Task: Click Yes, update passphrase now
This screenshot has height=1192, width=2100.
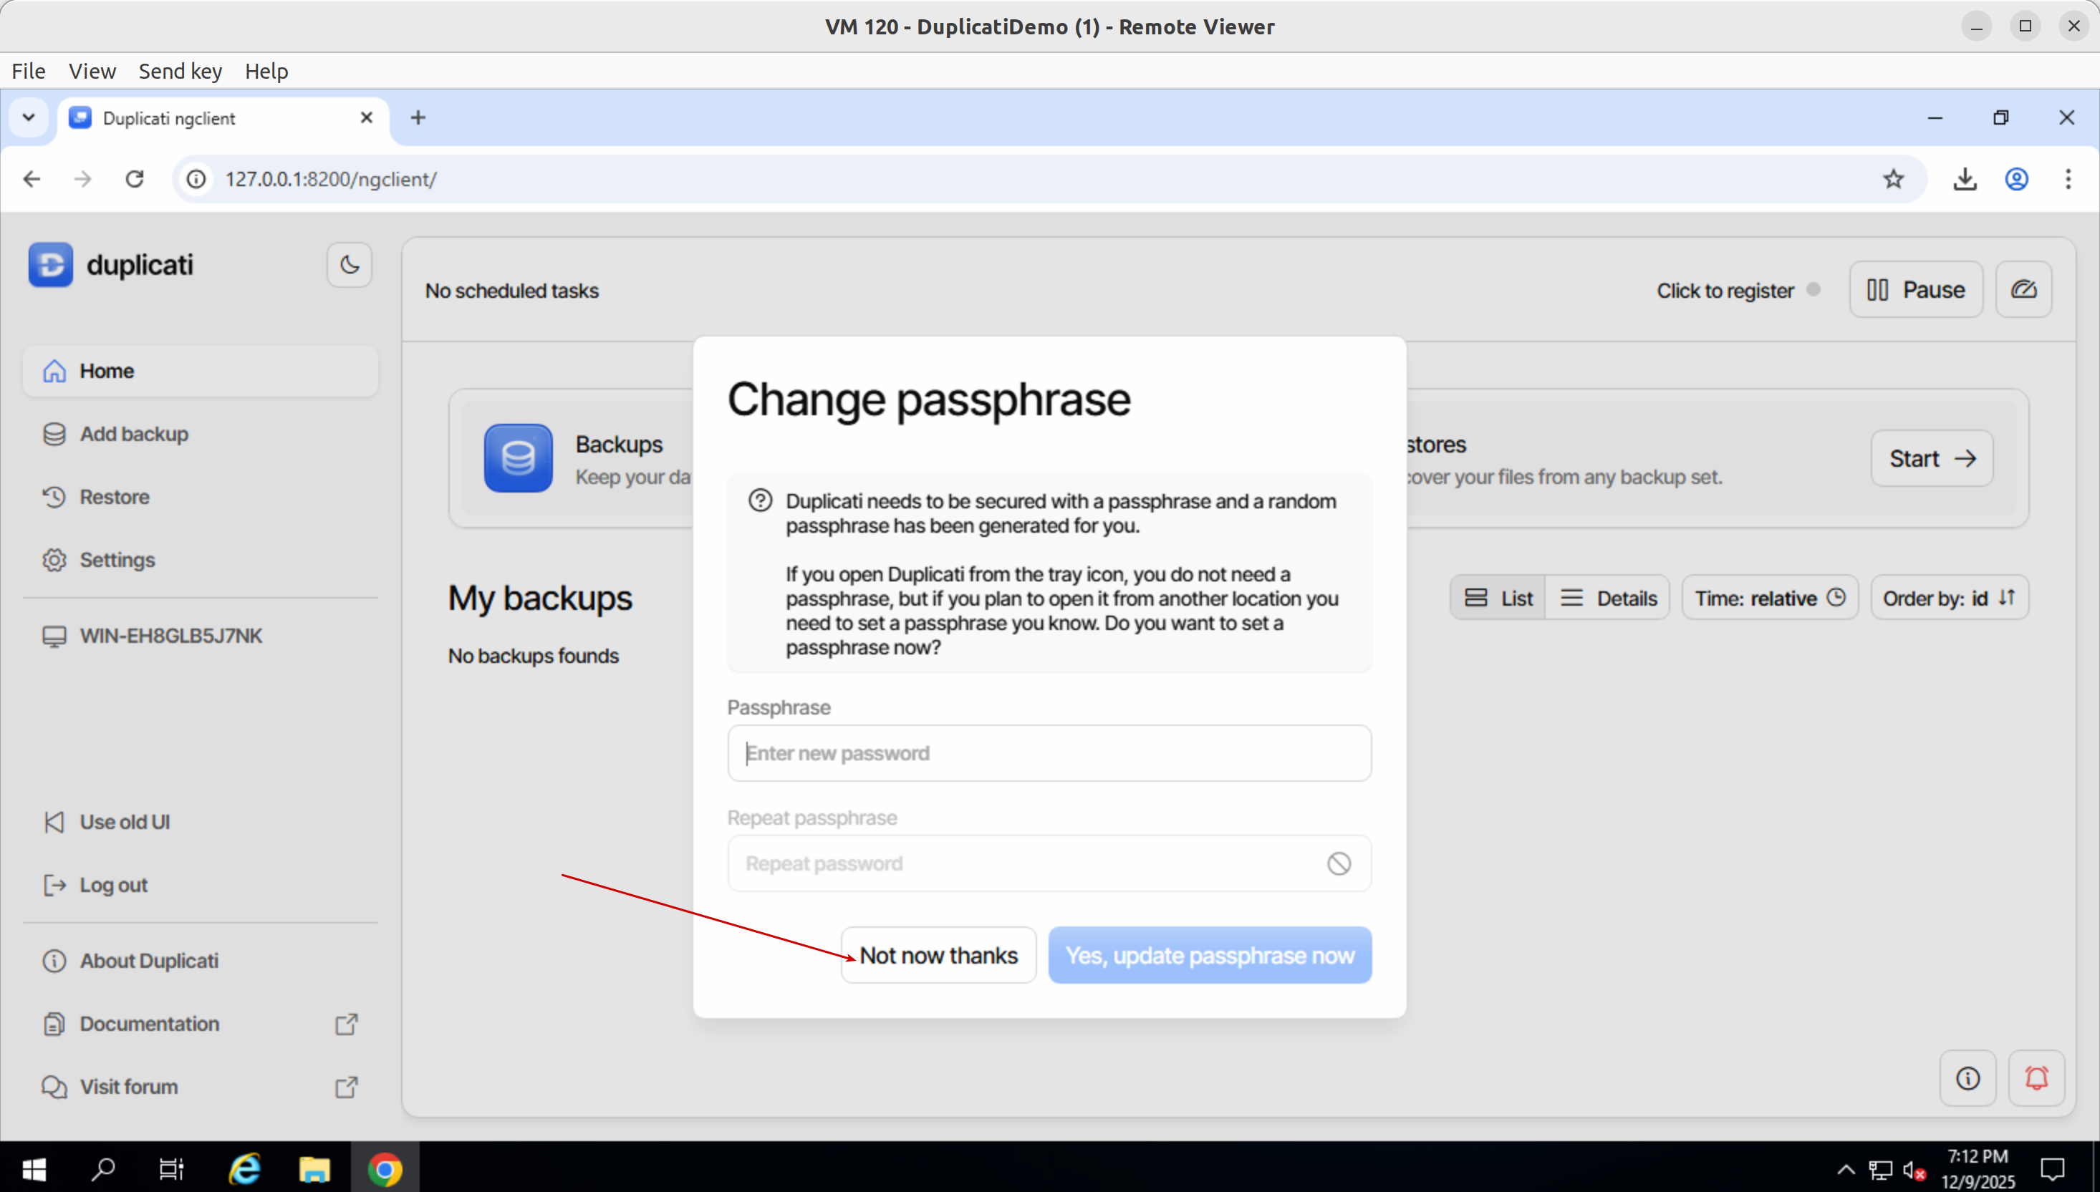Action: tap(1210, 956)
